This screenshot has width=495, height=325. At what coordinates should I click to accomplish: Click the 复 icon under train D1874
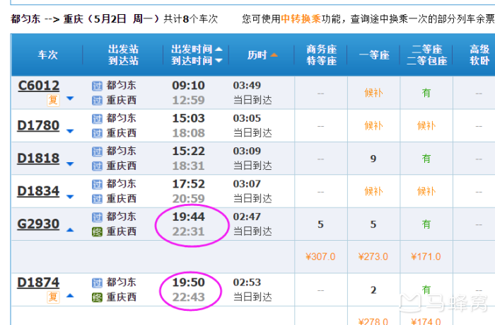(x=53, y=297)
